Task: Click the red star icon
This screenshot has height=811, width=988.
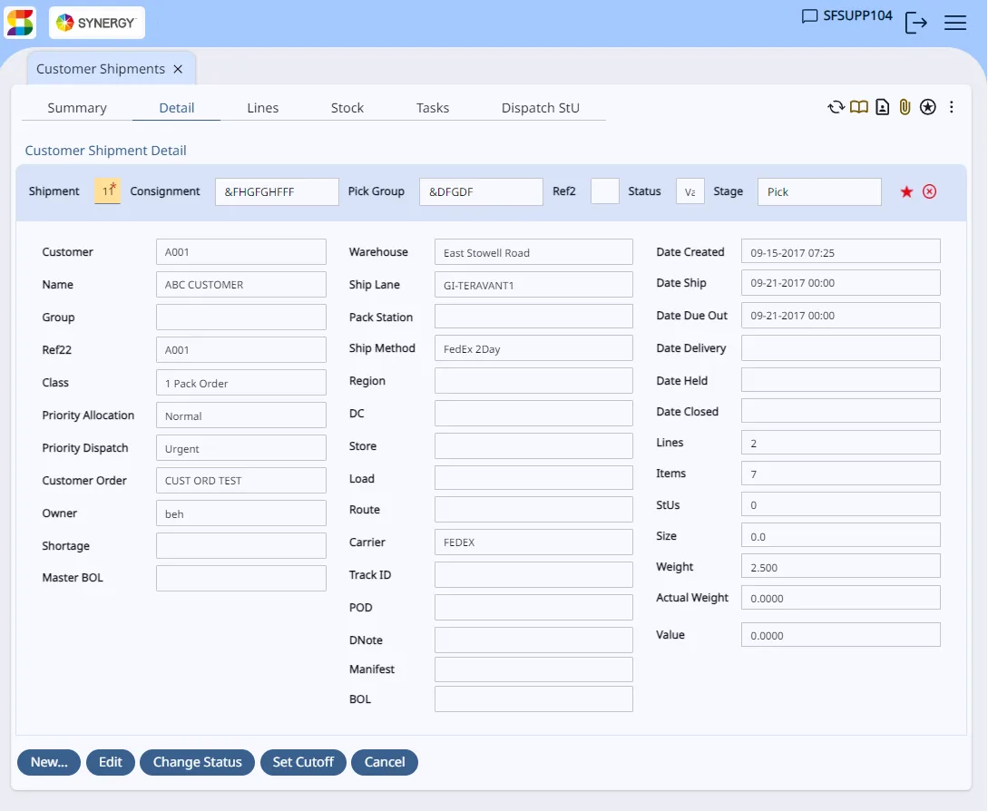Action: [906, 191]
